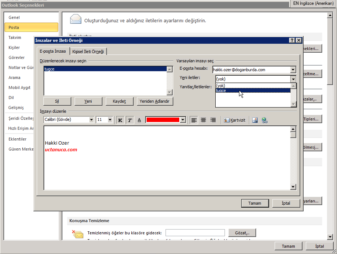Image resolution: width=337 pixels, height=254 pixels.
Task: Switch to Kişisel İleti Örneği tab
Action: 88,52
